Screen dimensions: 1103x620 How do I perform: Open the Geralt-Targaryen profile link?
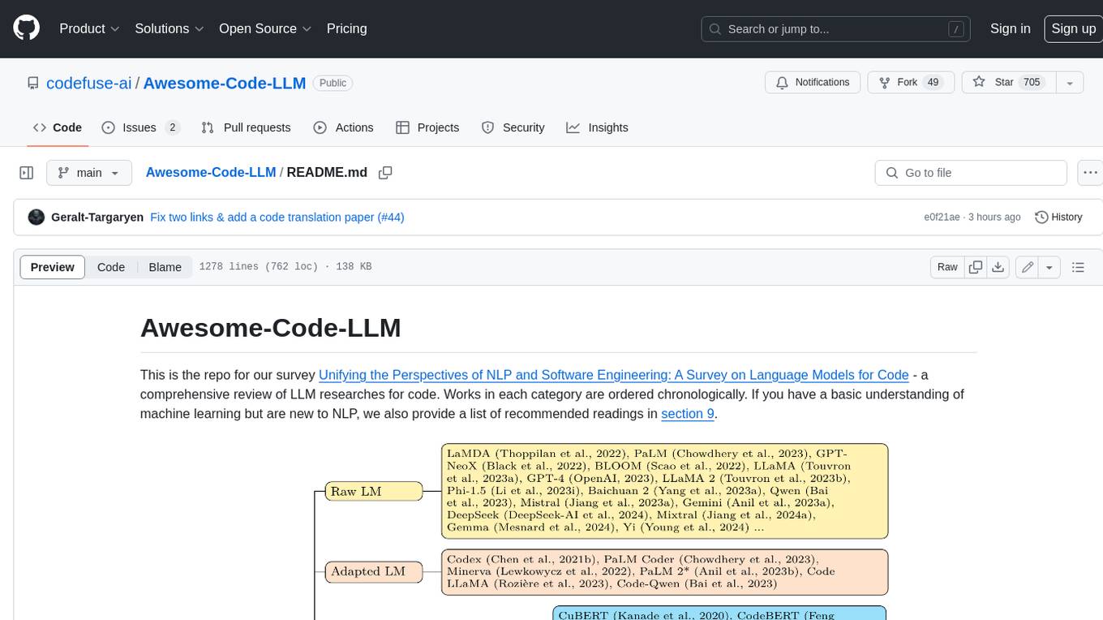(97, 217)
